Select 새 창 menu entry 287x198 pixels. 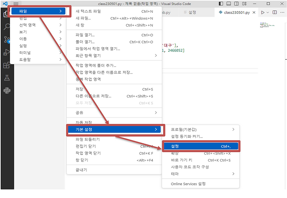click(114, 25)
